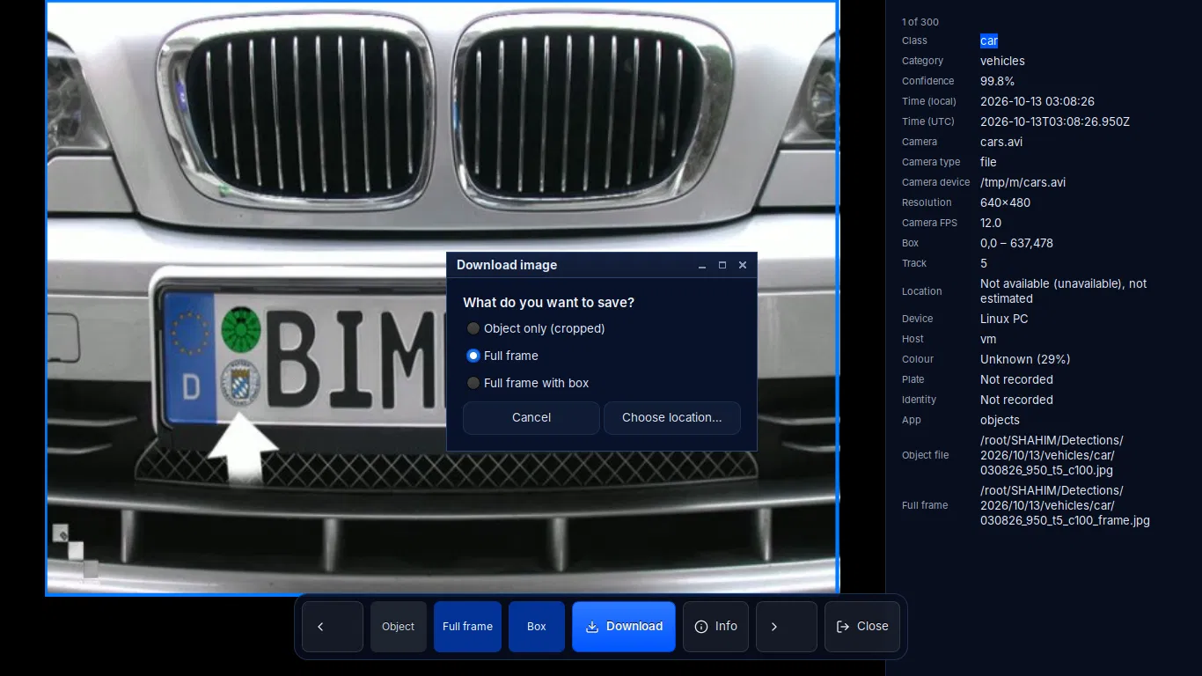Maximize the Download image dialog

(722, 265)
